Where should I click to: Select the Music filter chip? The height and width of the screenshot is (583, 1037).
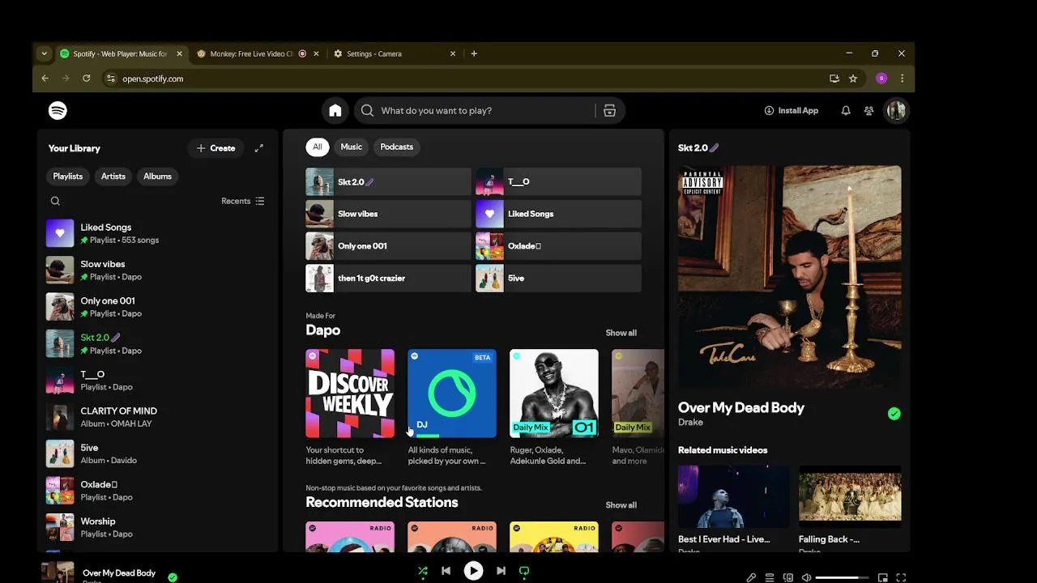(351, 147)
